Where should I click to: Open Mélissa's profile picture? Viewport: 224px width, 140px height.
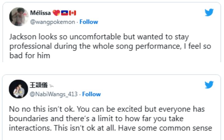[19, 17]
